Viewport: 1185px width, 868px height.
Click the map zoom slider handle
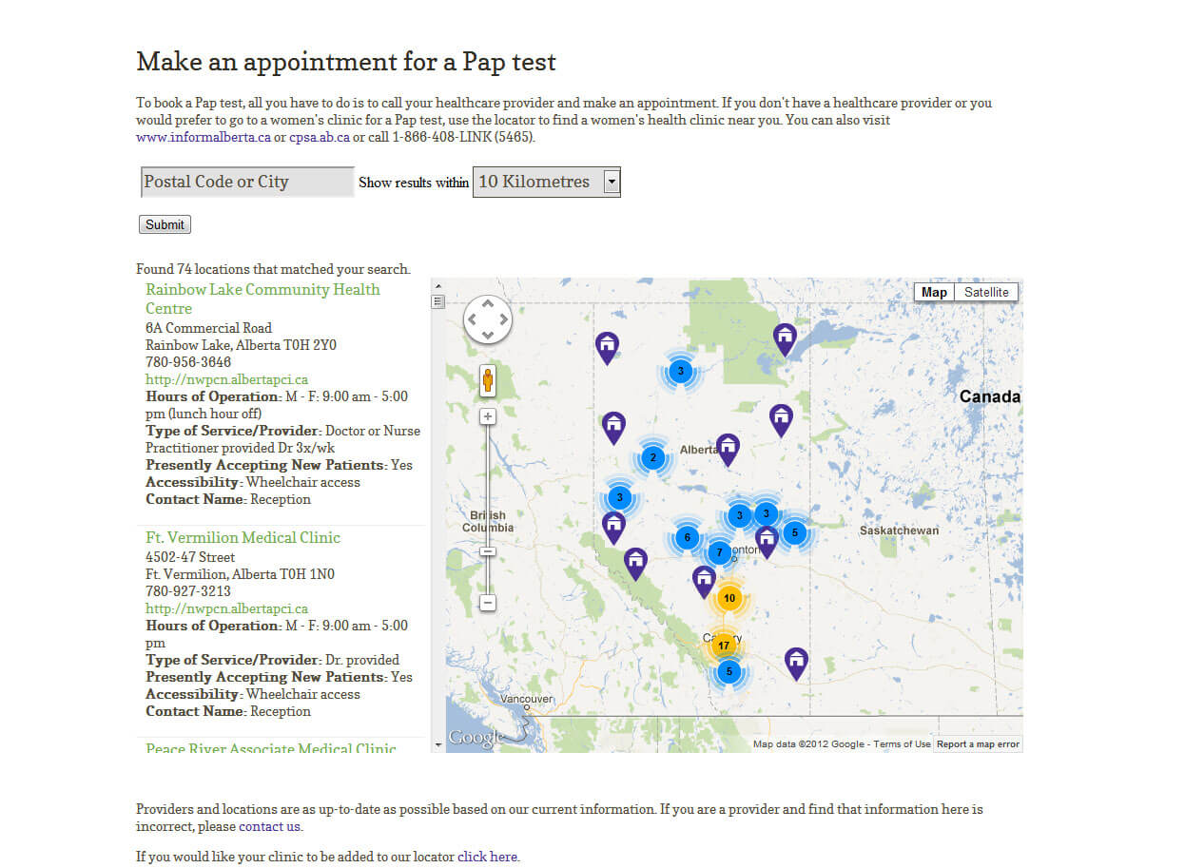(488, 551)
